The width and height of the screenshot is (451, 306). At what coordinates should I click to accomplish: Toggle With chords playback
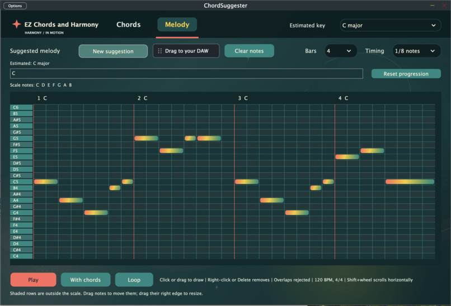[86, 280]
